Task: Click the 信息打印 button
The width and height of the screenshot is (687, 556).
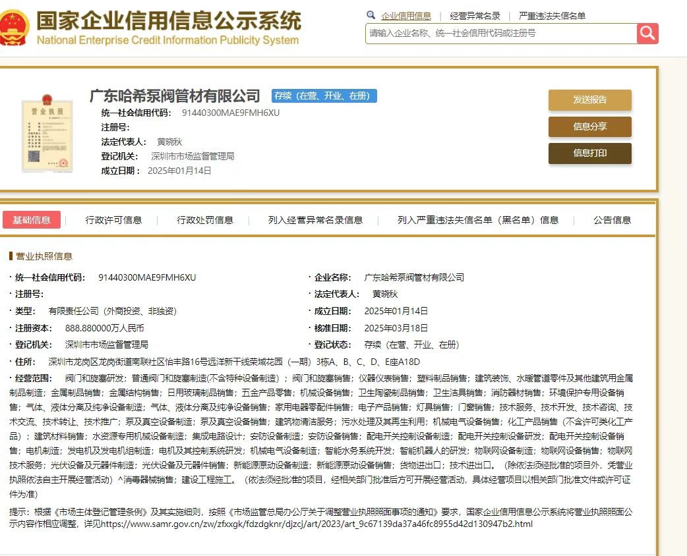Action: (x=589, y=153)
